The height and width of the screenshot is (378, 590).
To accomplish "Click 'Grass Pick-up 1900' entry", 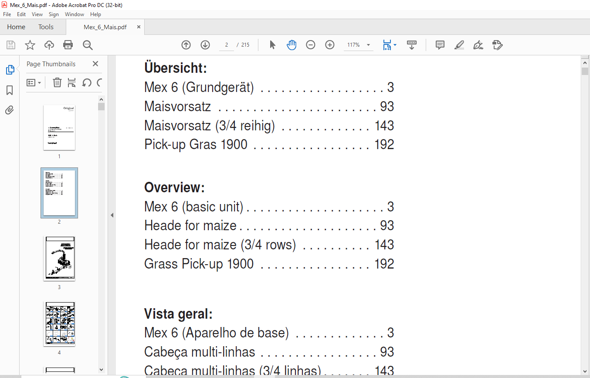I will [199, 264].
